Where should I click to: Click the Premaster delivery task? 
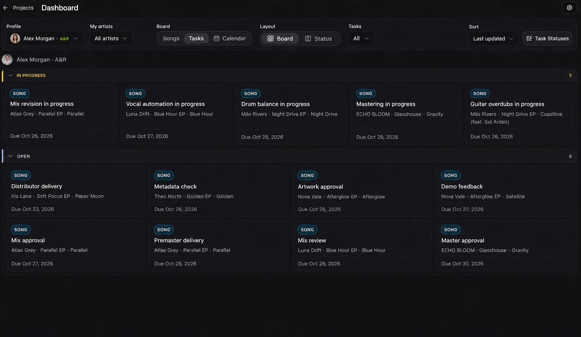pos(218,246)
